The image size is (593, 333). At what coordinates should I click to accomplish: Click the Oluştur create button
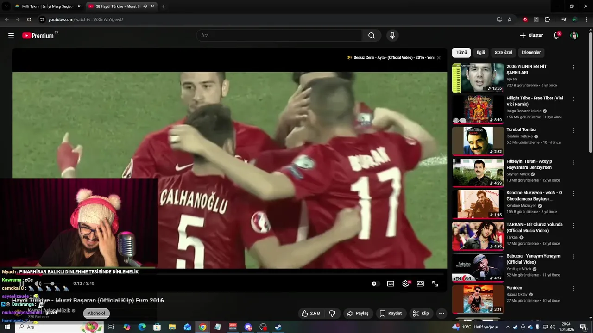[531, 36]
